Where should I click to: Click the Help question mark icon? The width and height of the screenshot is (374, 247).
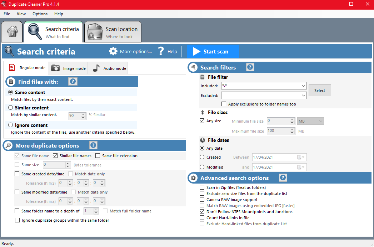click(161, 51)
